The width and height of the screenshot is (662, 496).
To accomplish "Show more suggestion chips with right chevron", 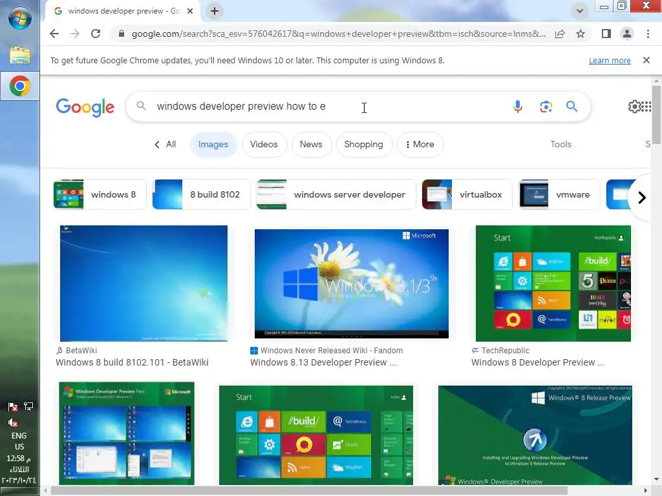I will pos(642,198).
